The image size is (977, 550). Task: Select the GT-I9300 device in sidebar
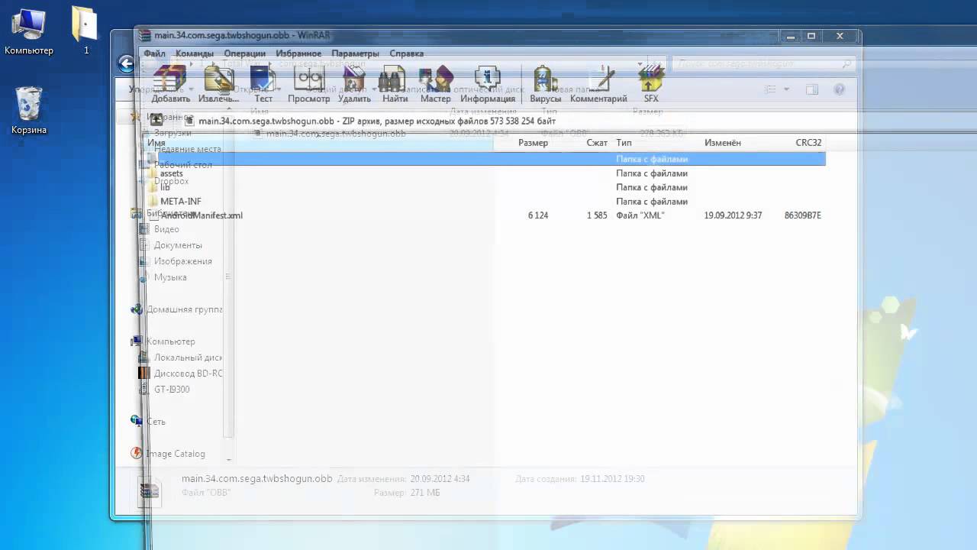[x=171, y=390]
